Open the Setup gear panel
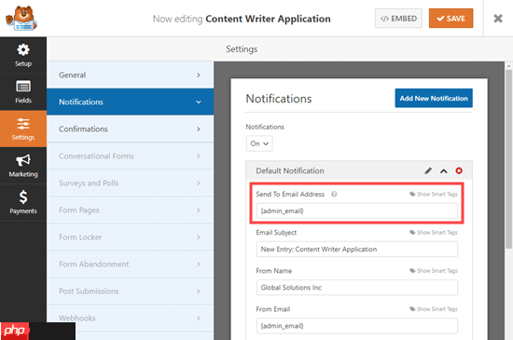Image resolution: width=513 pixels, height=340 pixels. coord(23,55)
